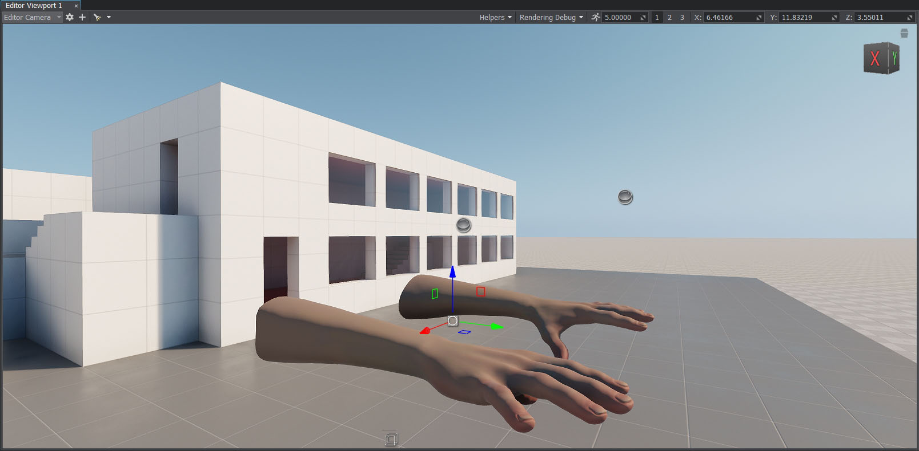Click the cursor tool icon in the toolbar
The height and width of the screenshot is (451, 919).
click(x=97, y=17)
